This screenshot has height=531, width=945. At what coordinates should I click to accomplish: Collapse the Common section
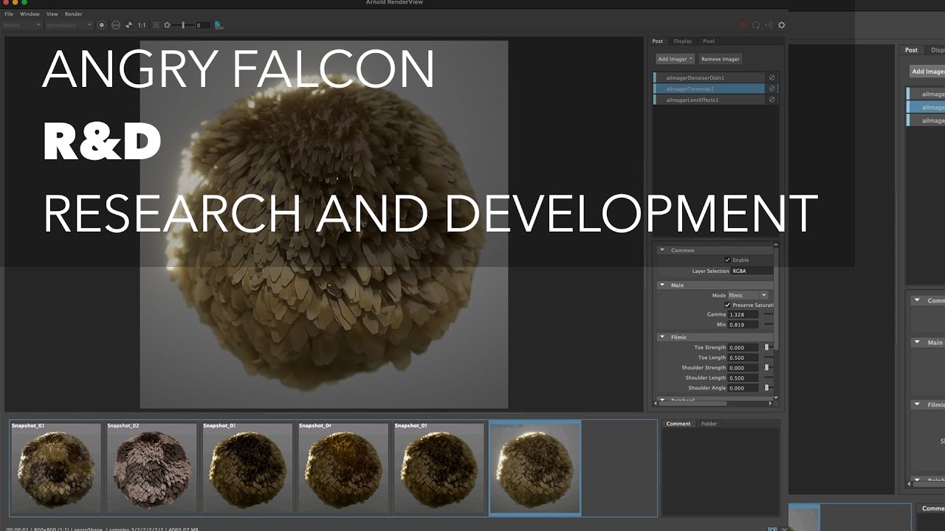[662, 250]
